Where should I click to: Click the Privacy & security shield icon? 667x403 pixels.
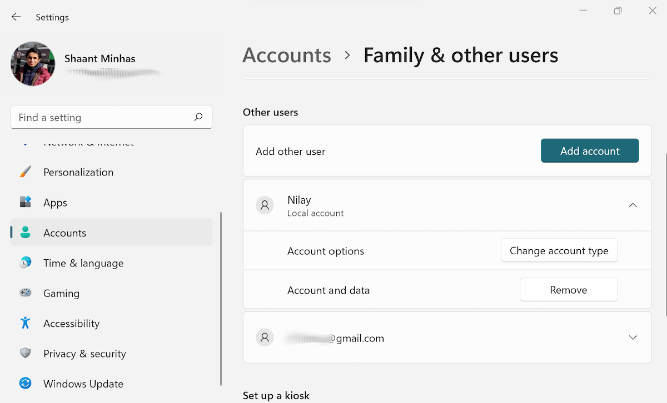(26, 354)
